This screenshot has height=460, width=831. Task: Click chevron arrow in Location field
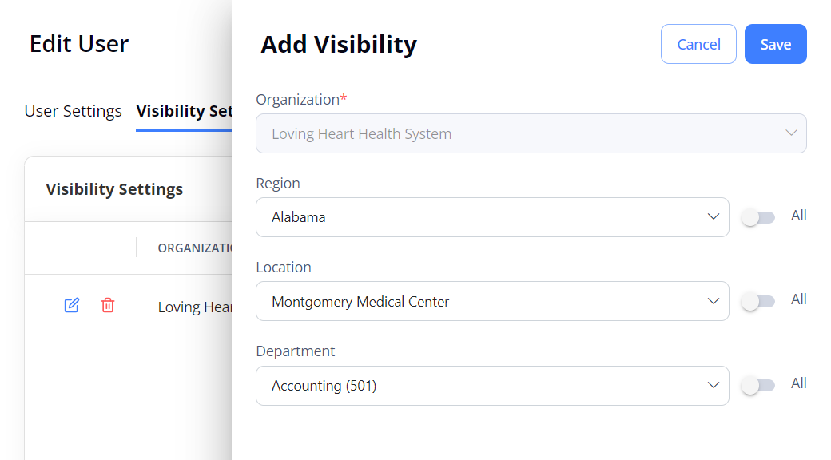tap(714, 301)
